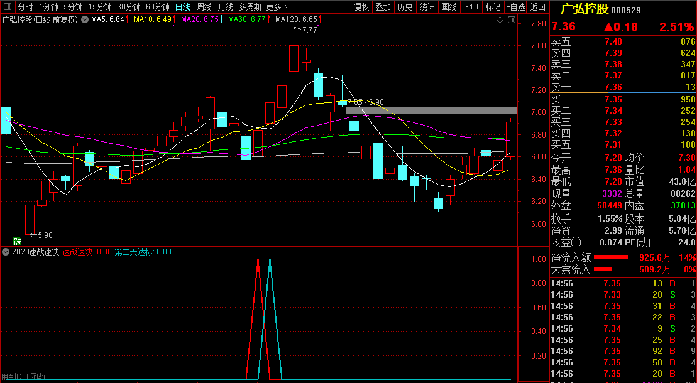Image resolution: width=697 pixels, height=383 pixels.
Task: Open 多周期 multi-period view
Action: 250,7
